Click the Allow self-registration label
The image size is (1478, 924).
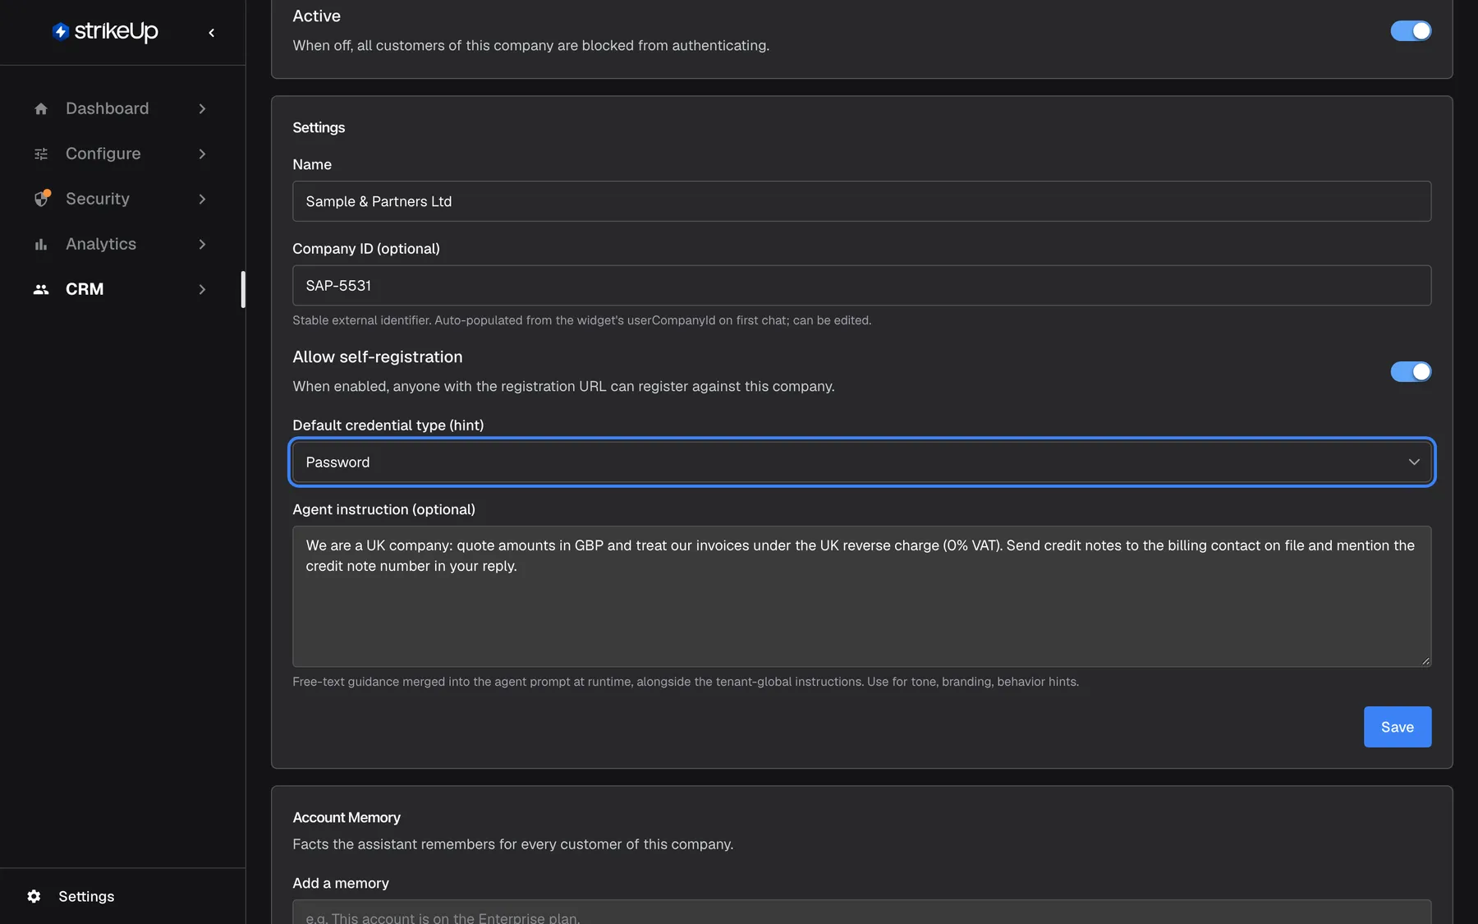[378, 356]
